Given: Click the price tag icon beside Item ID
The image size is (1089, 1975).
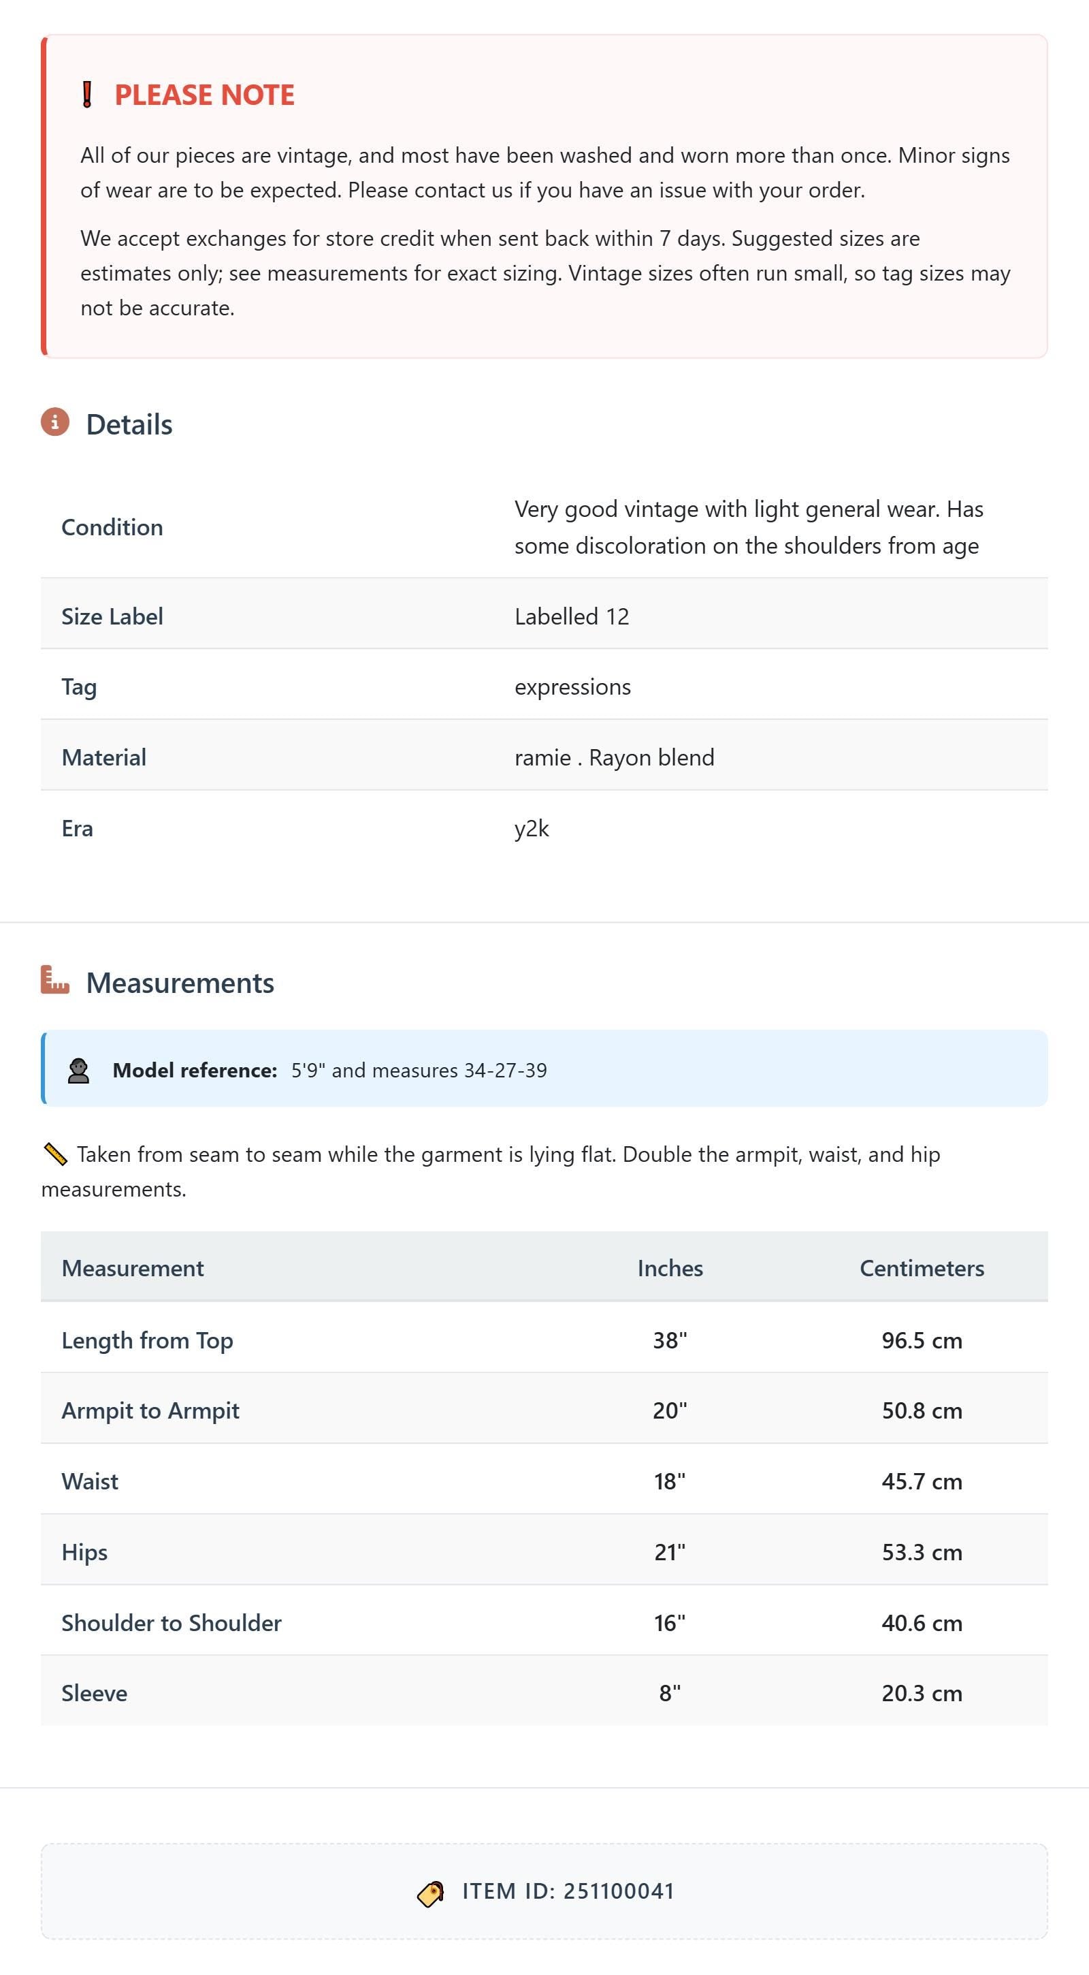Looking at the screenshot, I should [x=431, y=1893].
